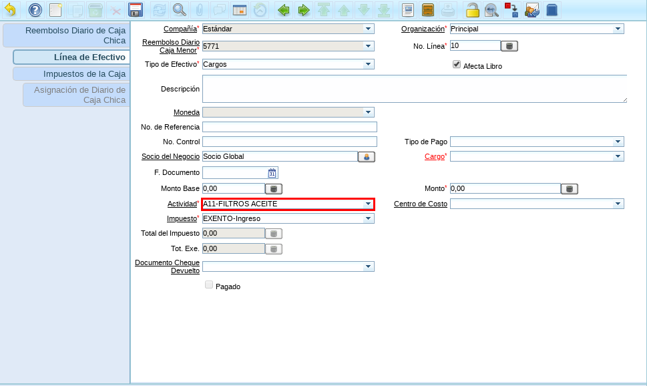647x386 pixels.
Task: Expand the Organización dropdown
Action: (x=618, y=29)
